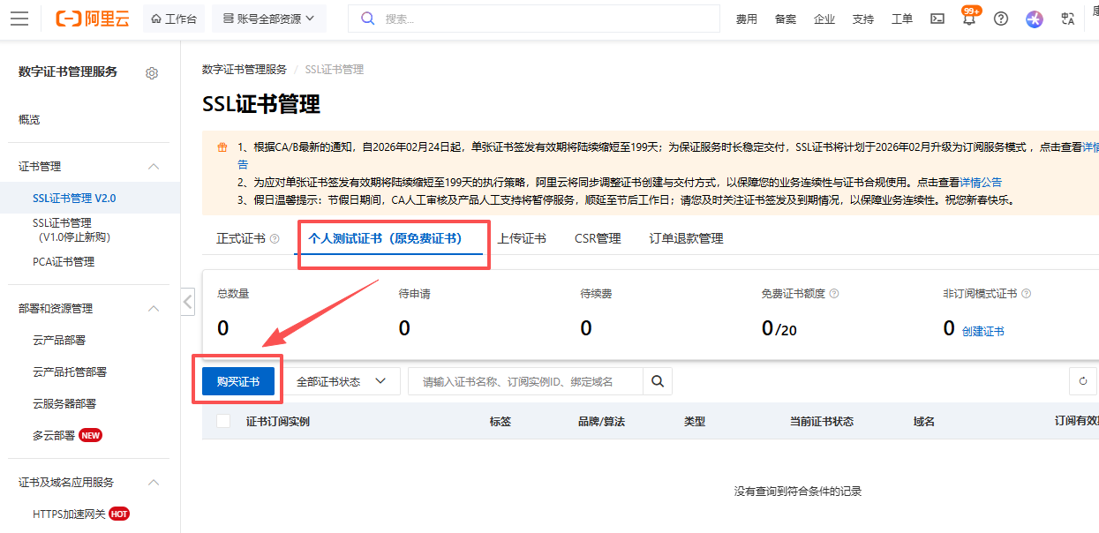1099x533 pixels.
Task: Expand the 账号全部资源 dropdown
Action: tap(268, 19)
